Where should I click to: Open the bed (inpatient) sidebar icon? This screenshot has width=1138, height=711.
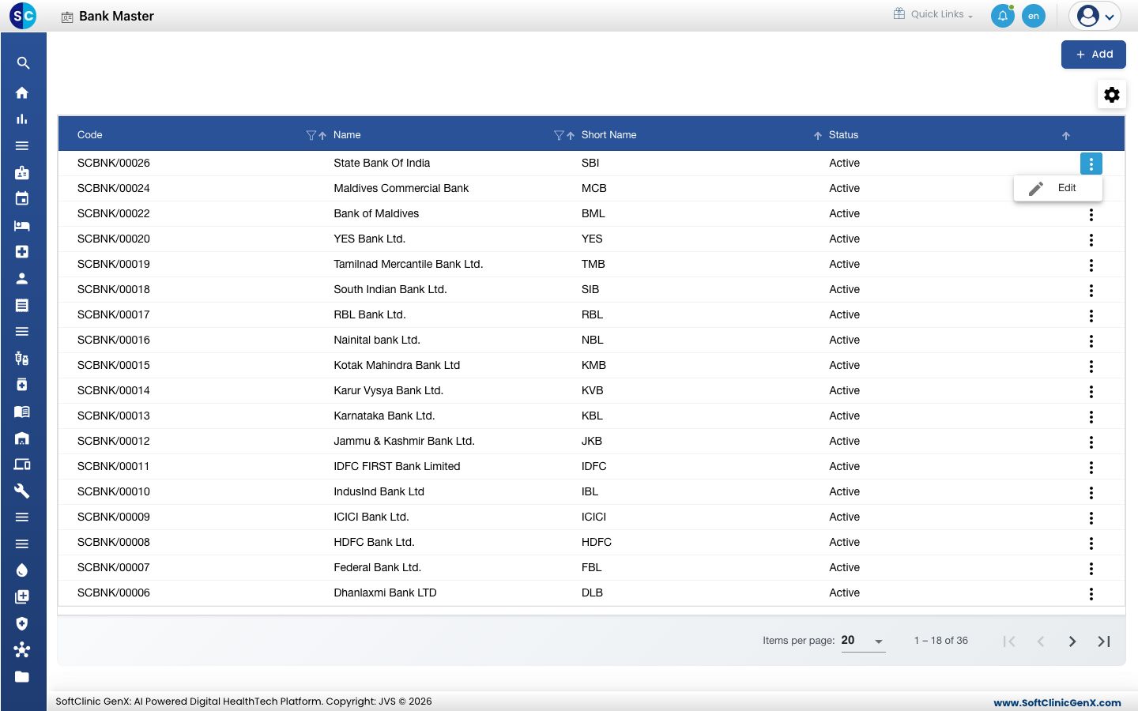pos(22,225)
